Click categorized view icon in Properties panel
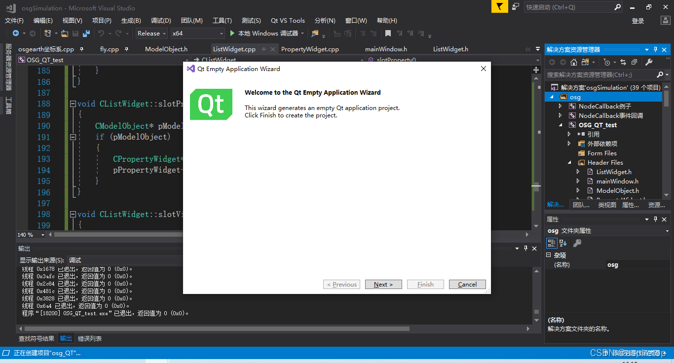 (x=552, y=243)
